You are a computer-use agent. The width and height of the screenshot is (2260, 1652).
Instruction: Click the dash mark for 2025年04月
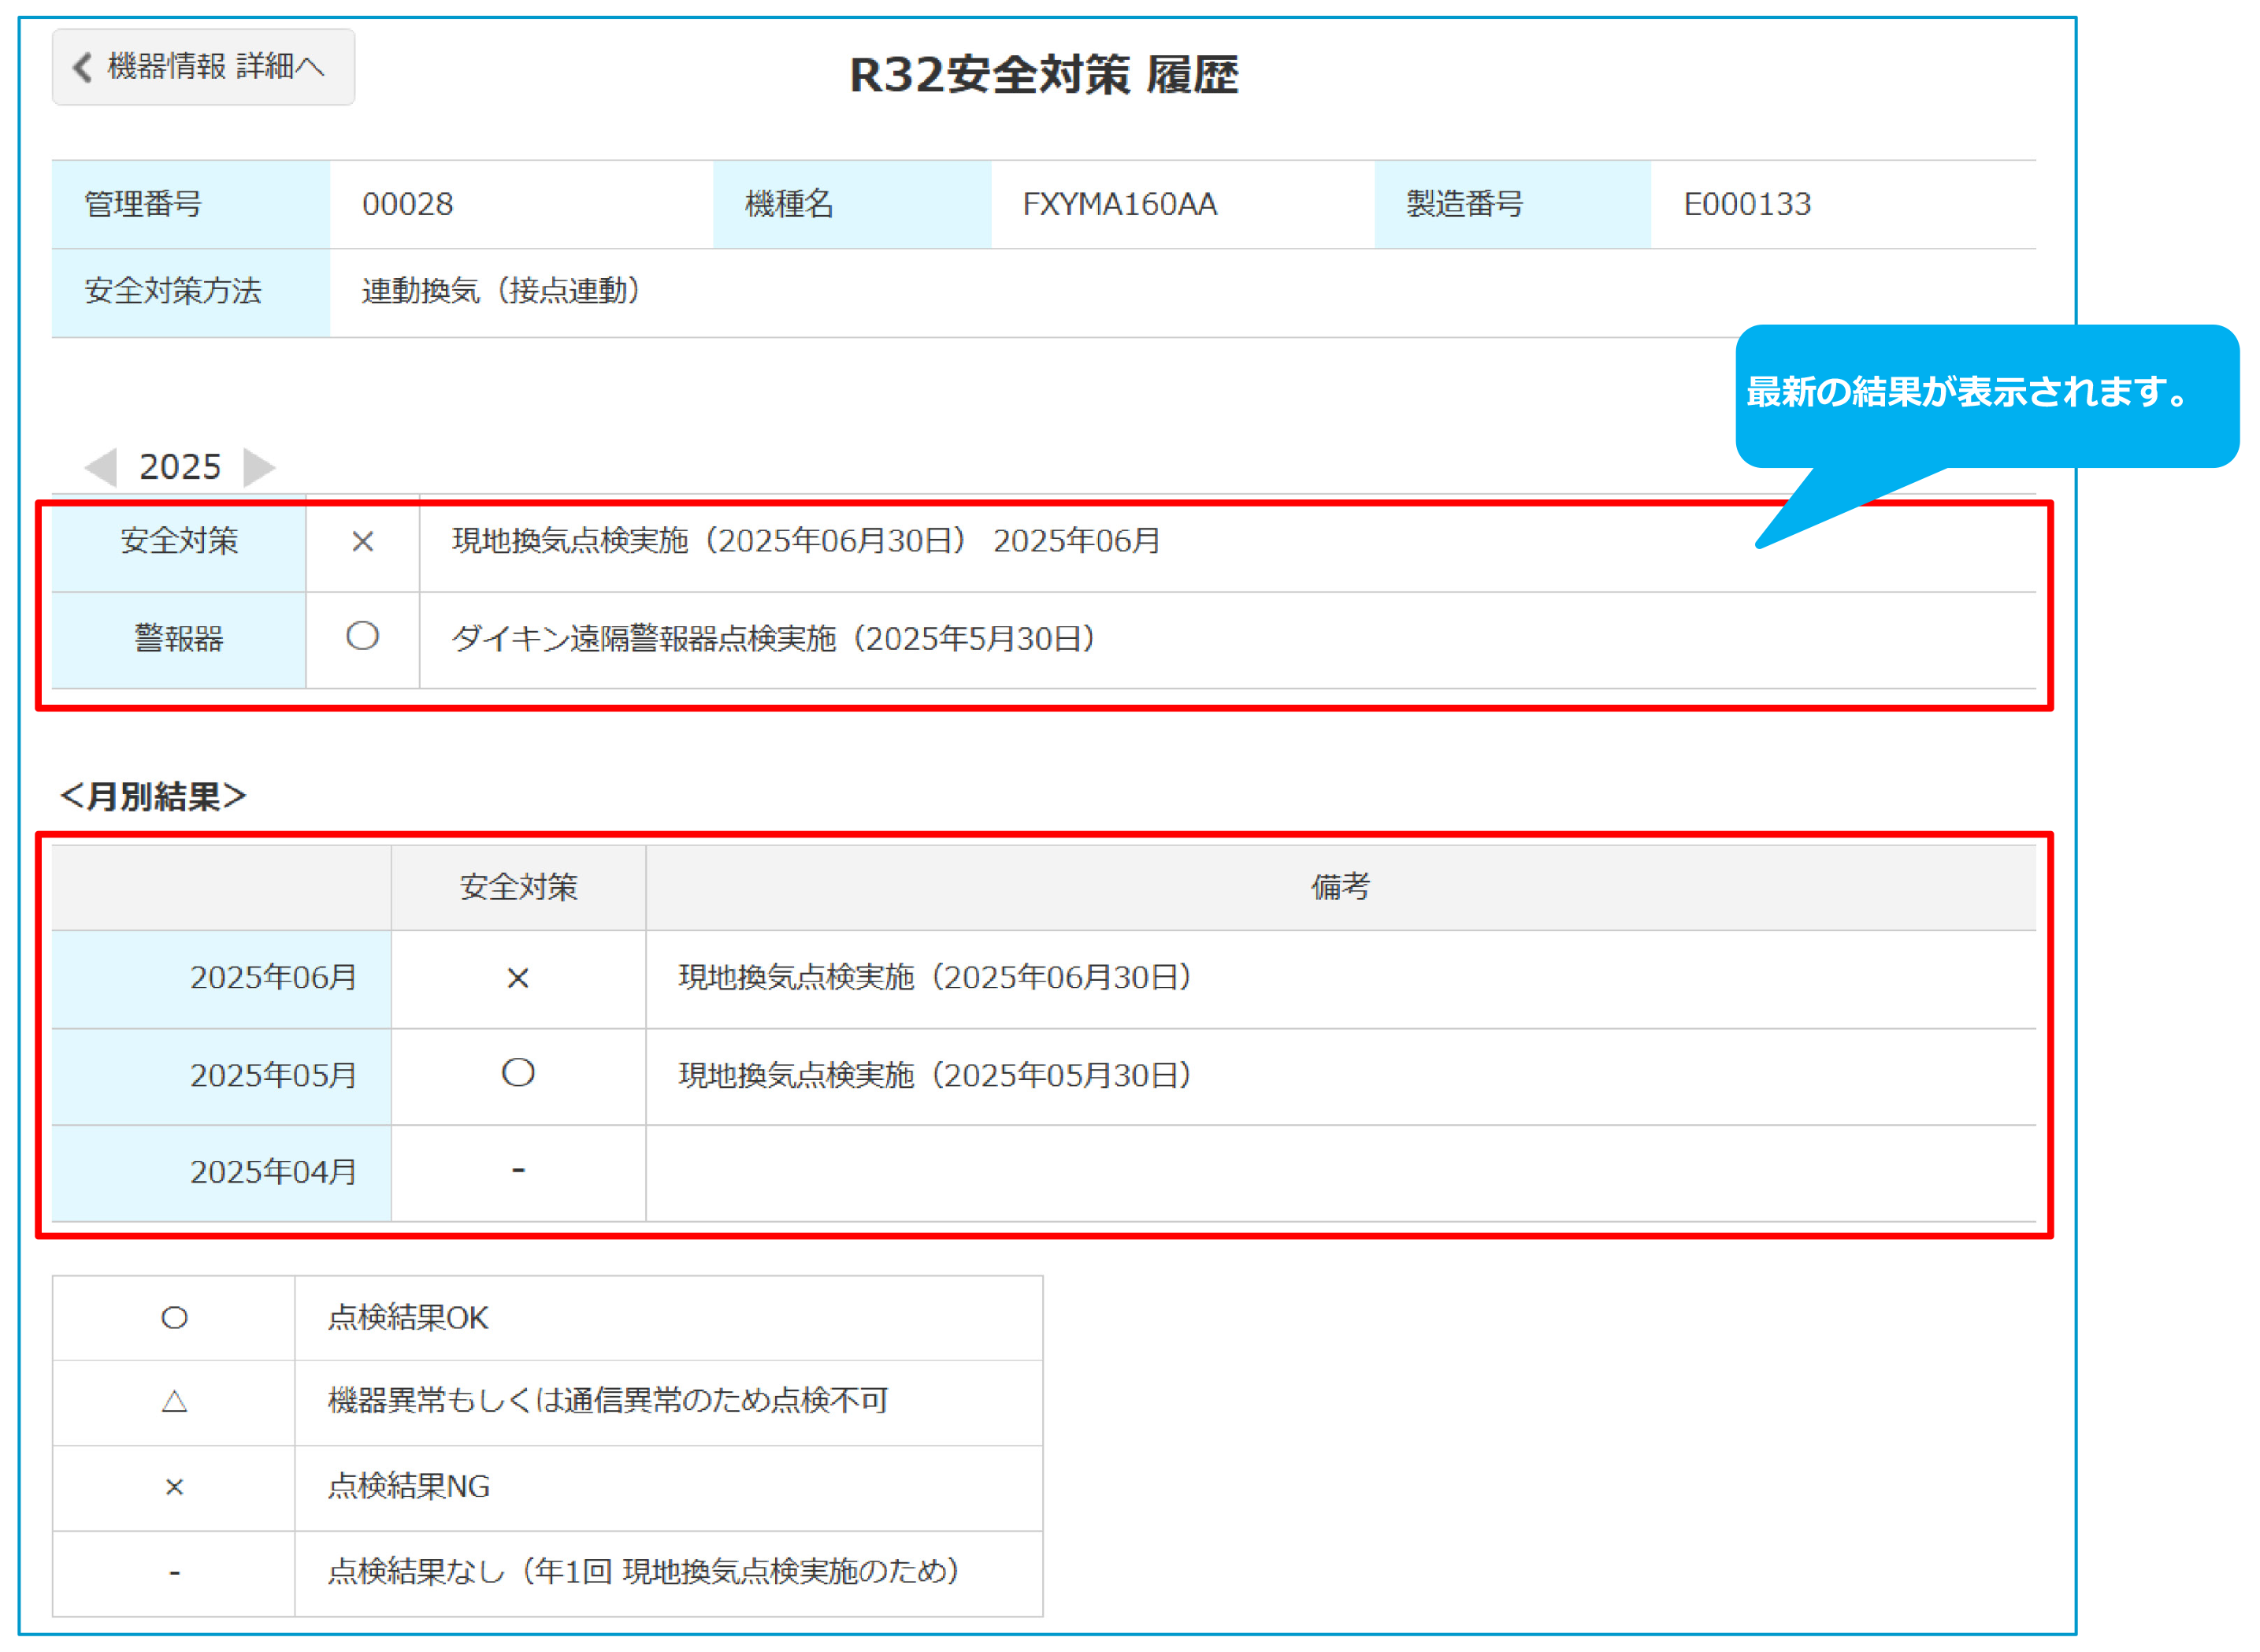518,1170
